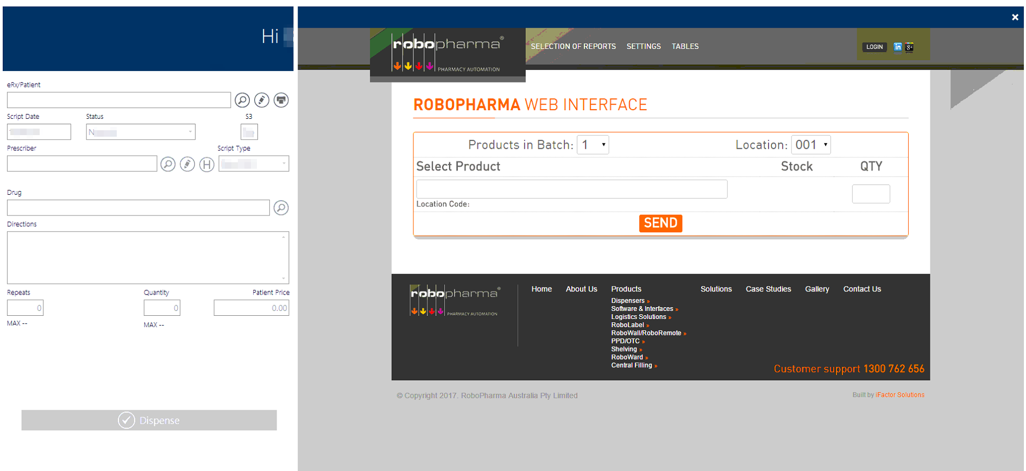Viewport: 1026px width, 471px height.
Task: Click the orange SEND button
Action: (660, 223)
